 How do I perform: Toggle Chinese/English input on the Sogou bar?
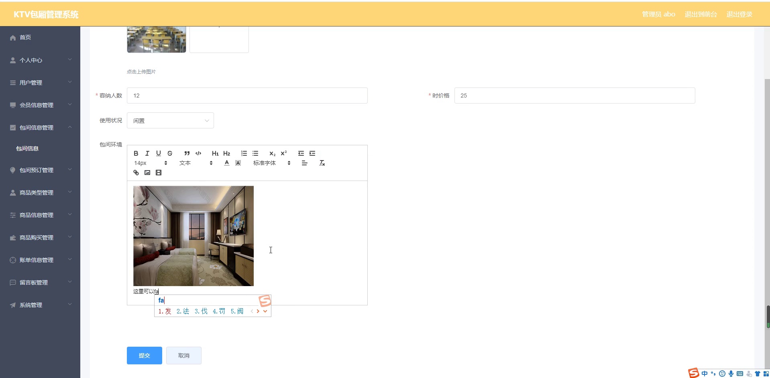(x=705, y=374)
